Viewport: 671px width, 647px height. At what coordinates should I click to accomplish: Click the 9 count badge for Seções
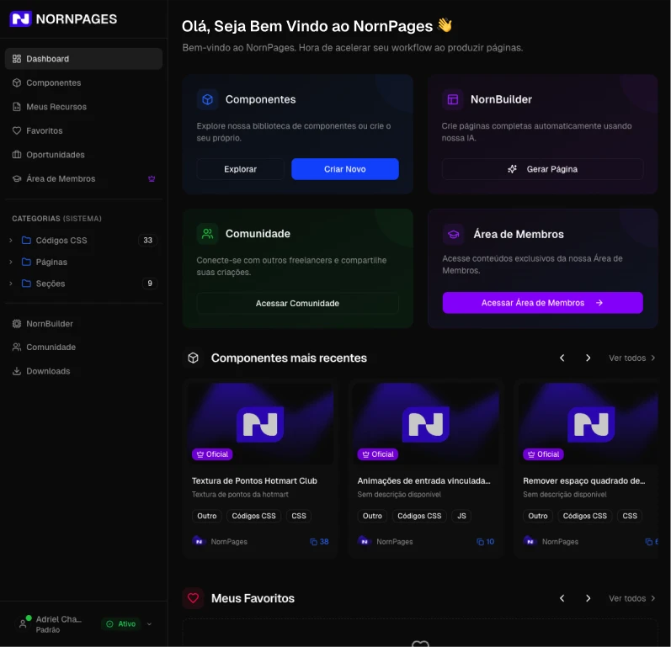click(x=150, y=283)
